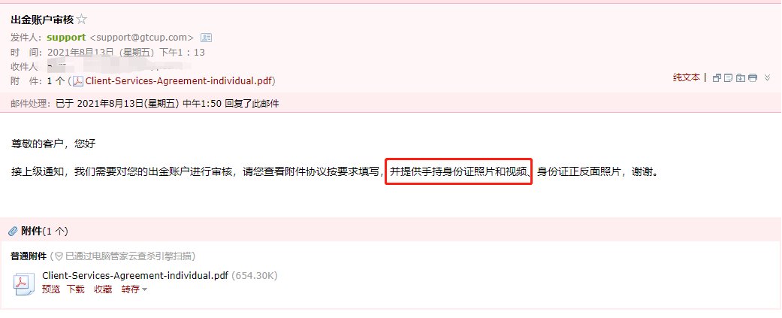Click sender address support@gtcup.com
782x318 pixels.
pos(142,38)
